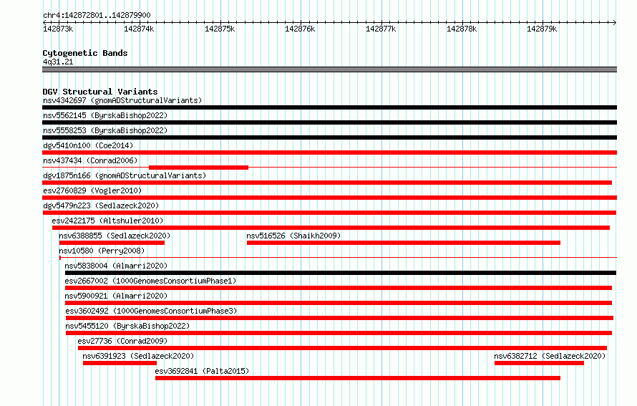Select the nsv5562145 (ByrskaBishop2022) variant label
This screenshot has height=406, width=637.
(105, 115)
